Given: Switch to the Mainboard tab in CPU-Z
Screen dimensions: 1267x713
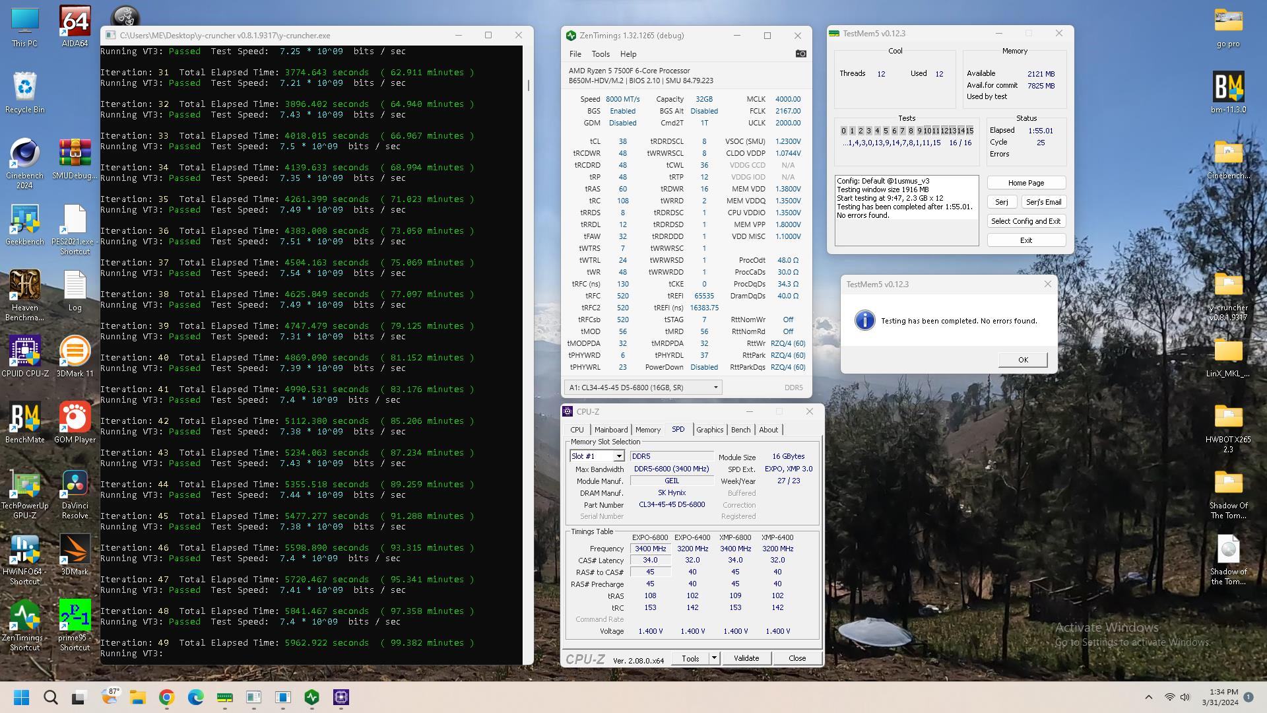Looking at the screenshot, I should click(x=611, y=430).
